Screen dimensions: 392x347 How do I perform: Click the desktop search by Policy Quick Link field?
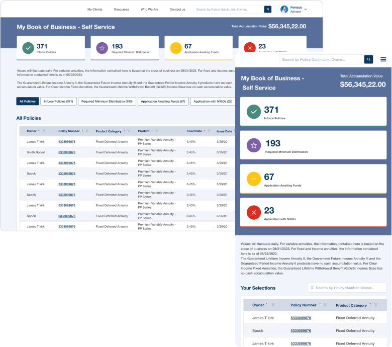click(229, 10)
